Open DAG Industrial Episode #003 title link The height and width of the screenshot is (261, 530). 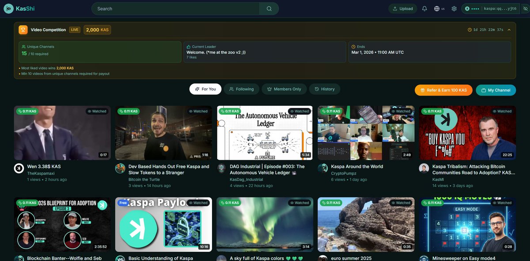(x=268, y=170)
